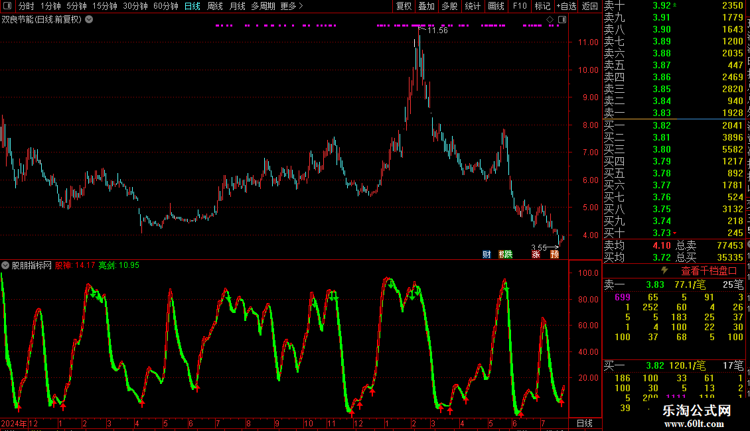750x431 pixels.
Task: Add stock to watchlist with +自选
Action: click(566, 6)
